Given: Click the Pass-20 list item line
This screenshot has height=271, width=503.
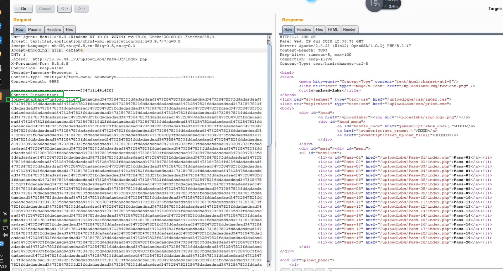Looking at the screenshot, I should (x=405, y=242).
